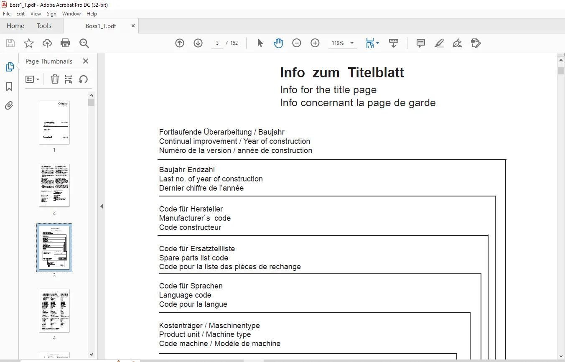Select the page 4 thumbnail
This screenshot has height=362, width=565.
coord(54,311)
